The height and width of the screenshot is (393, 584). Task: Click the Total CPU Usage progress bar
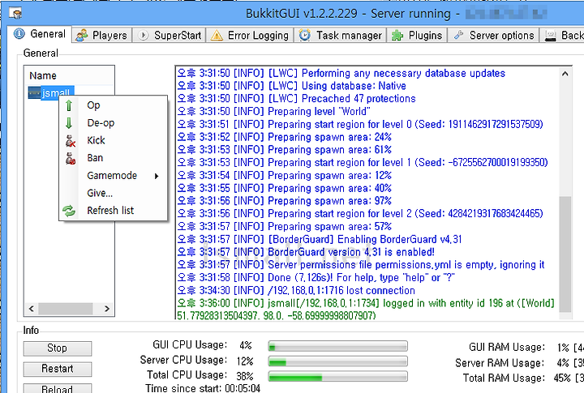point(337,376)
